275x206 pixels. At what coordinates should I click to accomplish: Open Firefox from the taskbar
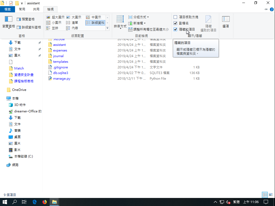tap(45, 202)
